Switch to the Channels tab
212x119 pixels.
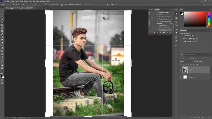coord(187,55)
